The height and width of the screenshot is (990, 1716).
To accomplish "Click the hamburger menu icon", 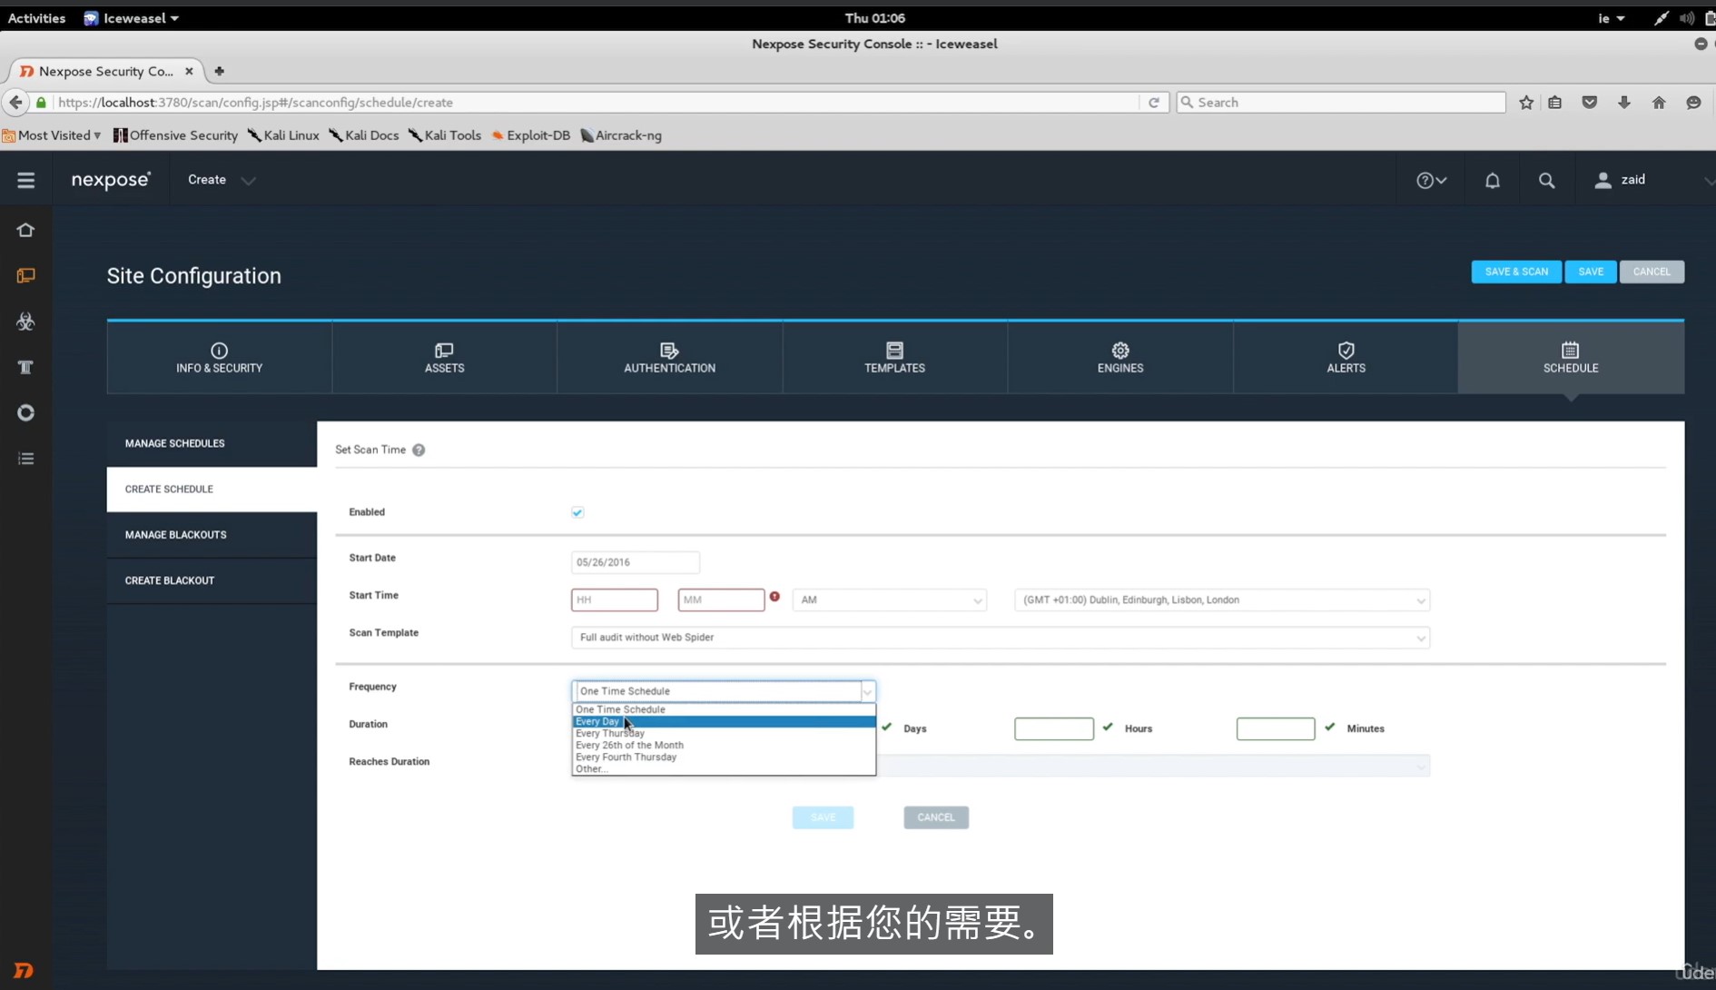I will coord(25,181).
